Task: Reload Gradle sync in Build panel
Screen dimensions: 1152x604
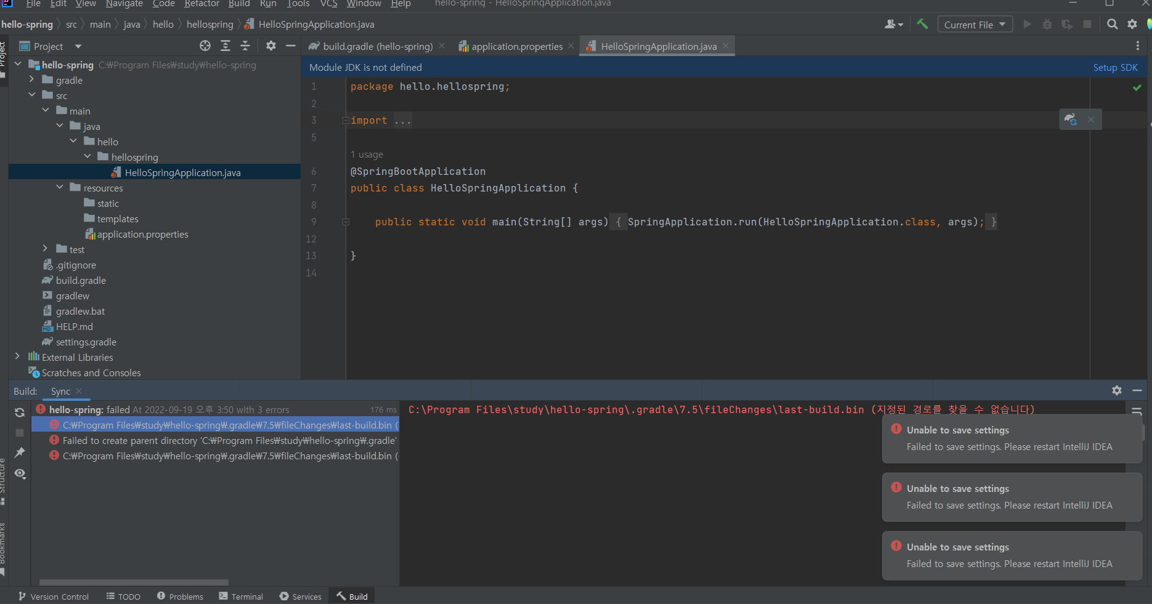Action: [20, 413]
